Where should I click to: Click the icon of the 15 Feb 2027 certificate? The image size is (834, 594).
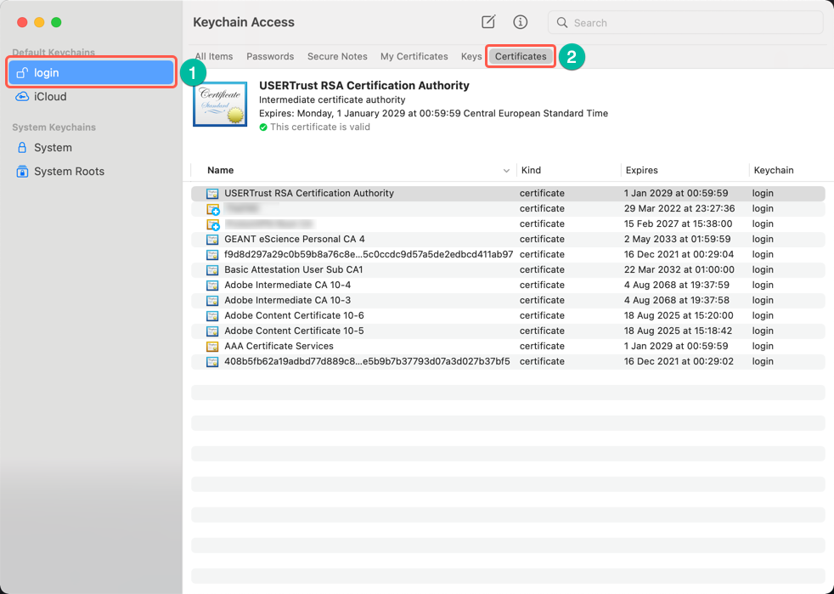pos(213,224)
